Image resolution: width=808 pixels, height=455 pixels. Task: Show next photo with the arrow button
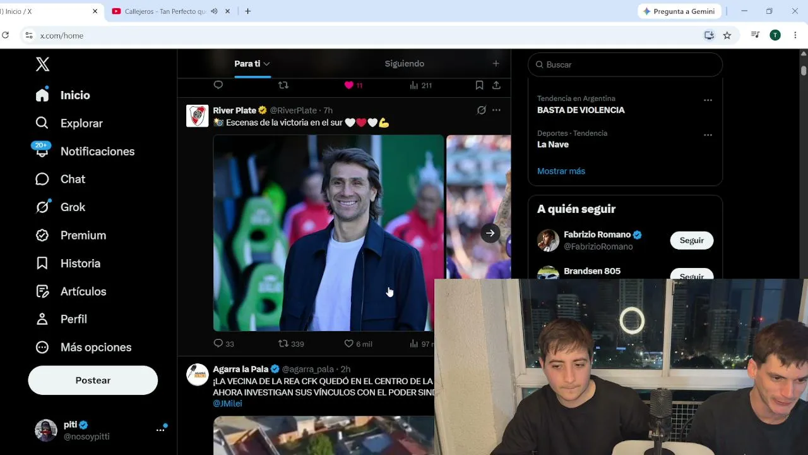click(490, 233)
